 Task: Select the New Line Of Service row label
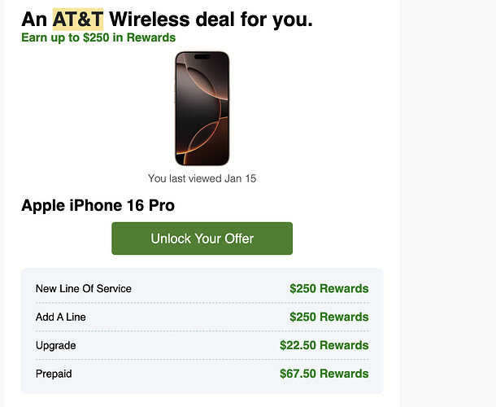(x=84, y=288)
